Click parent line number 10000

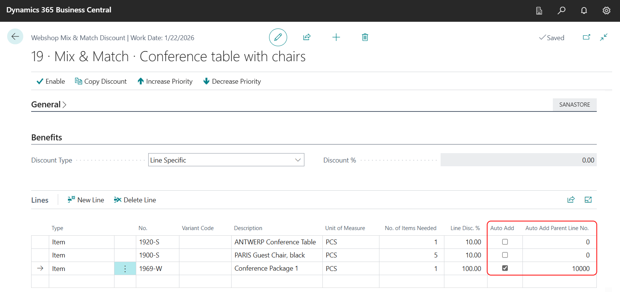(x=559, y=268)
